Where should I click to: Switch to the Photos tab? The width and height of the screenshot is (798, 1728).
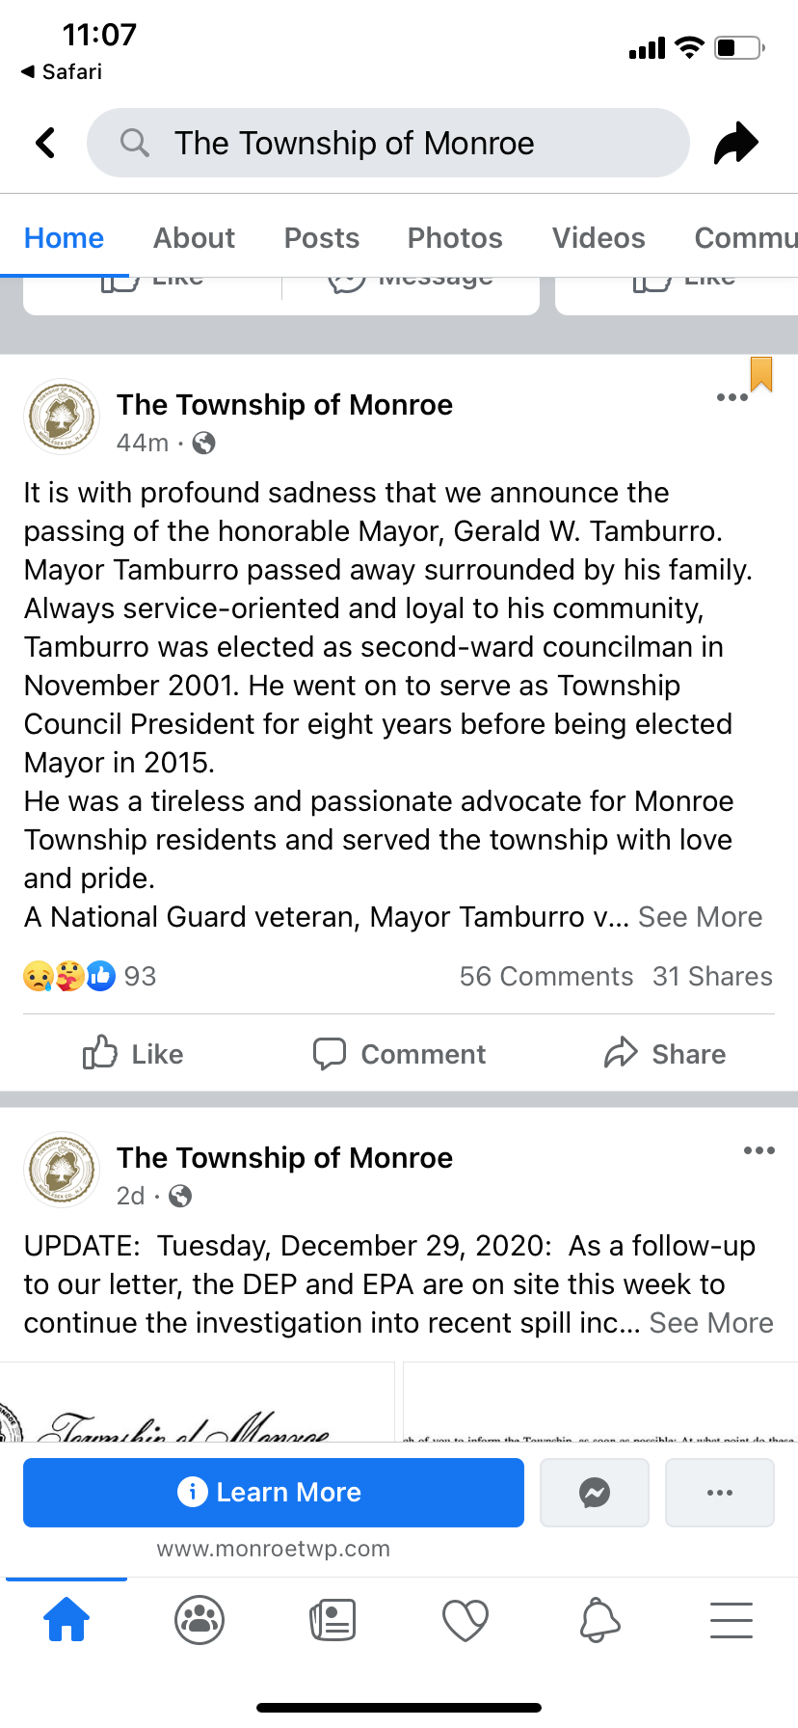click(455, 238)
